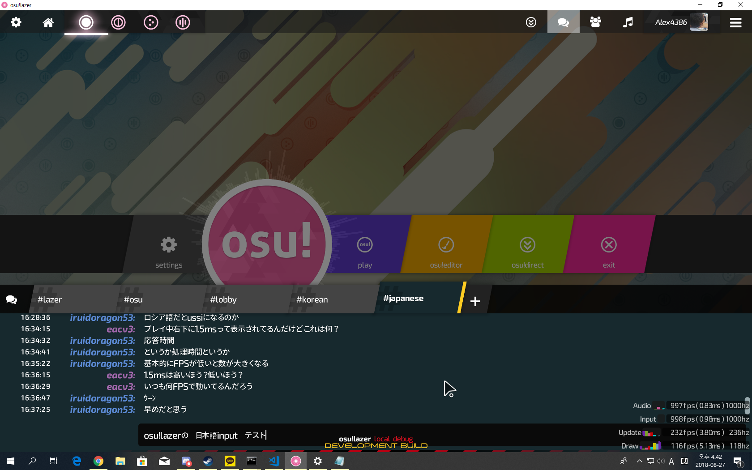The image size is (752, 470).
Task: Select the osu!mania ruleset icon
Action: [183, 22]
